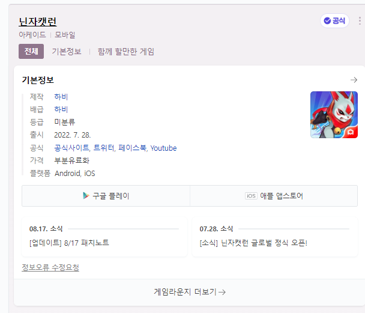365x313 pixels.
Task: Click the 구글 플레이 button
Action: (x=106, y=196)
